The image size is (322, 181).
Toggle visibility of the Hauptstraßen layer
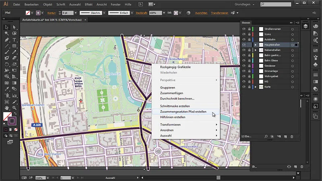pyautogui.click(x=244, y=45)
